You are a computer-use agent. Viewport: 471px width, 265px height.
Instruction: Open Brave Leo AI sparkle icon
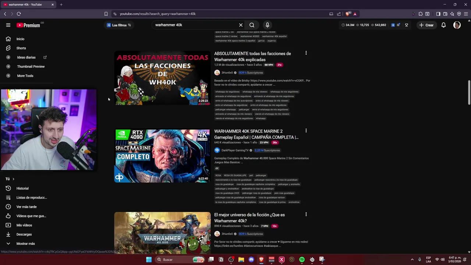pyautogui.click(x=452, y=14)
